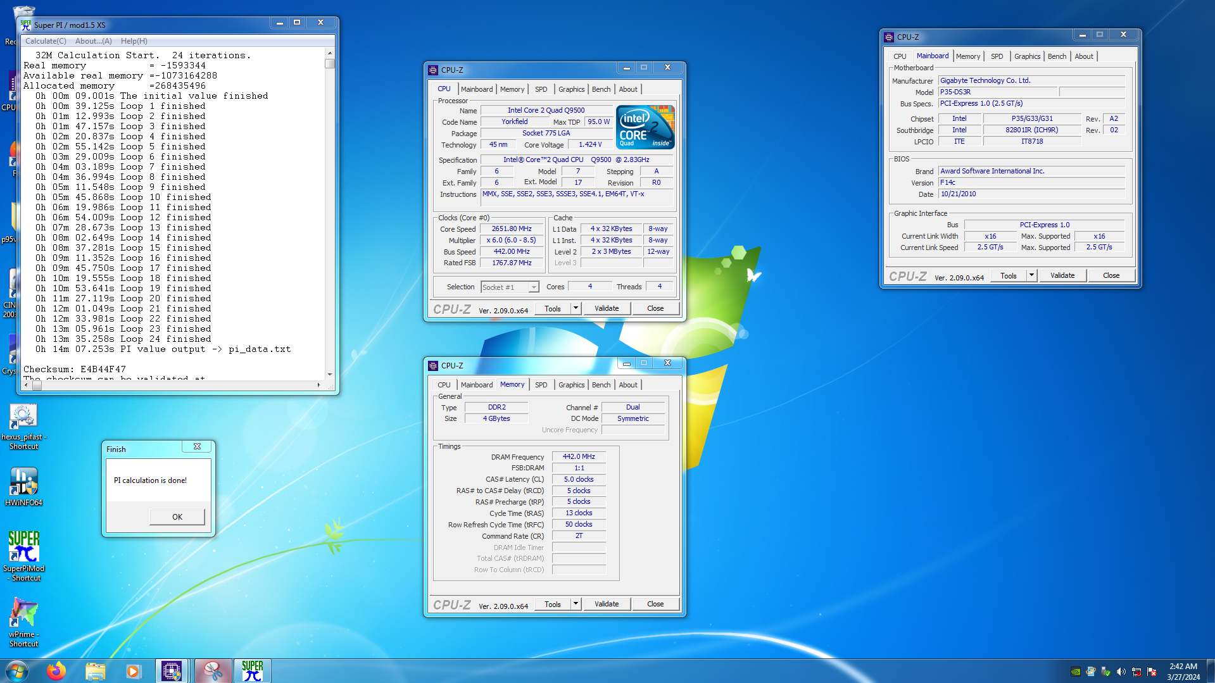Open Tools dropdown arrow in Memory tab window
Image resolution: width=1215 pixels, height=683 pixels.
[x=576, y=604]
